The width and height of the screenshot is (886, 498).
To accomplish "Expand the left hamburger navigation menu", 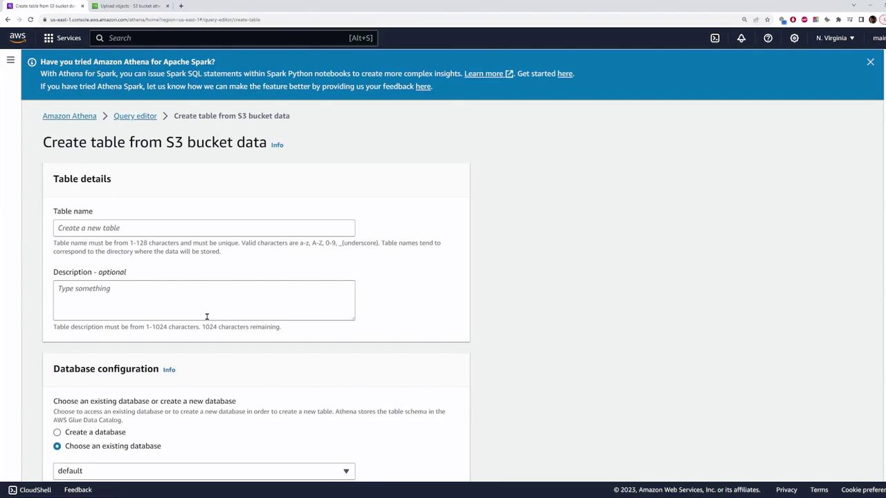I will [x=10, y=60].
